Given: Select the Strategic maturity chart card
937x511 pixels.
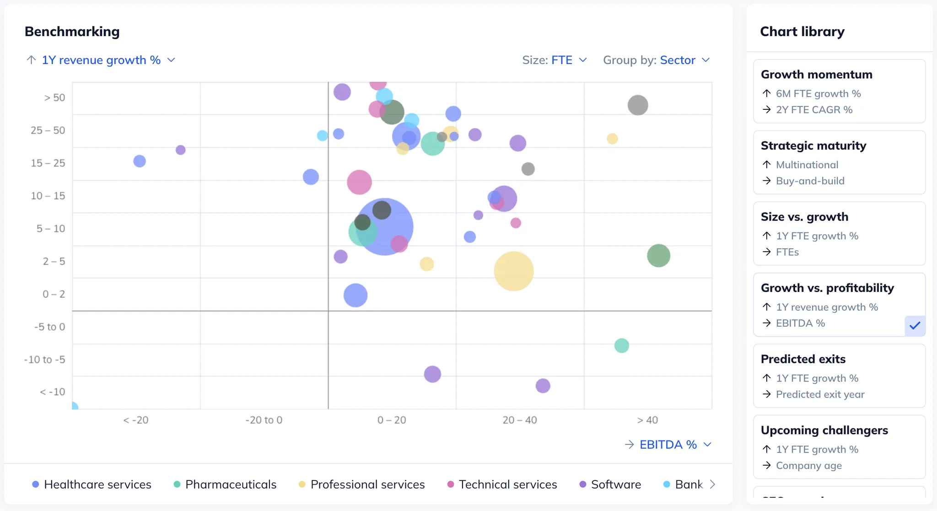Looking at the screenshot, I should point(839,162).
